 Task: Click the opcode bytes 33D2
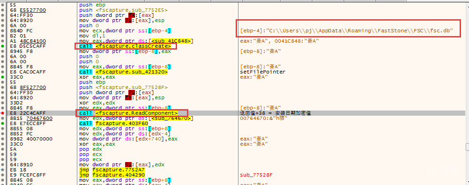[x=16, y=103]
